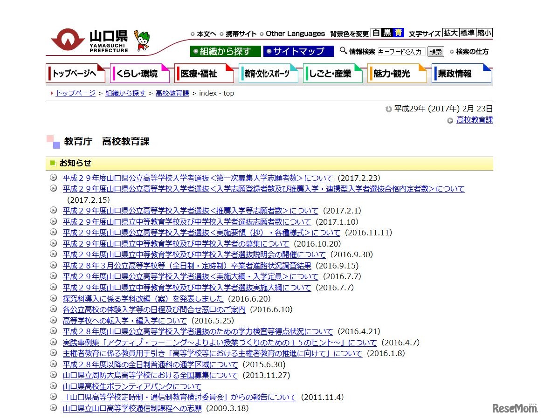This screenshot has height=419, width=544.
Task: Open 入学者選抜志願者数について (2017.1.10) link
Action: click(187, 222)
